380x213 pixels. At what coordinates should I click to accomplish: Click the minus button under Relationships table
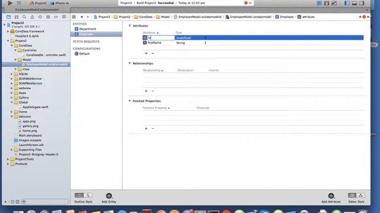click(153, 91)
